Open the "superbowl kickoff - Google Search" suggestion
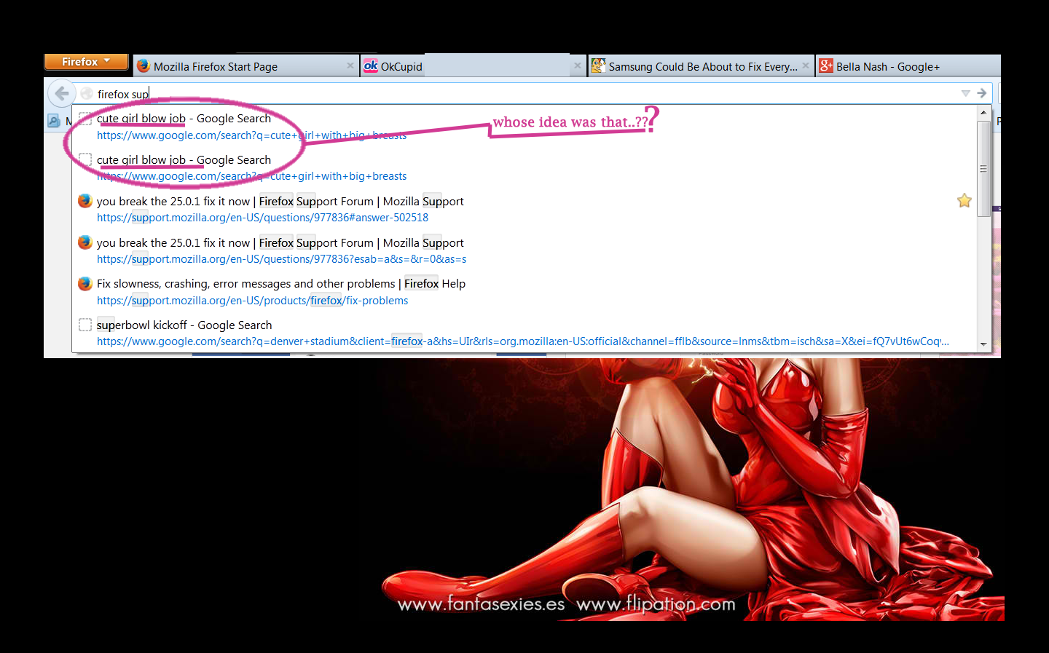Screen dimensions: 1049x653 (523, 333)
